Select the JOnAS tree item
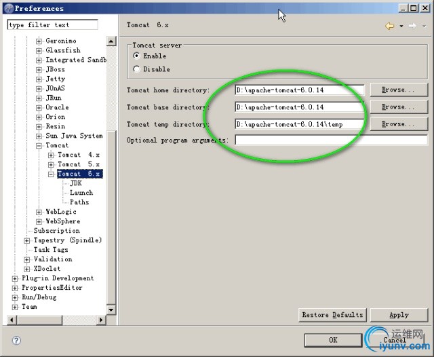Viewport: 434px width, 357px height. point(56,88)
